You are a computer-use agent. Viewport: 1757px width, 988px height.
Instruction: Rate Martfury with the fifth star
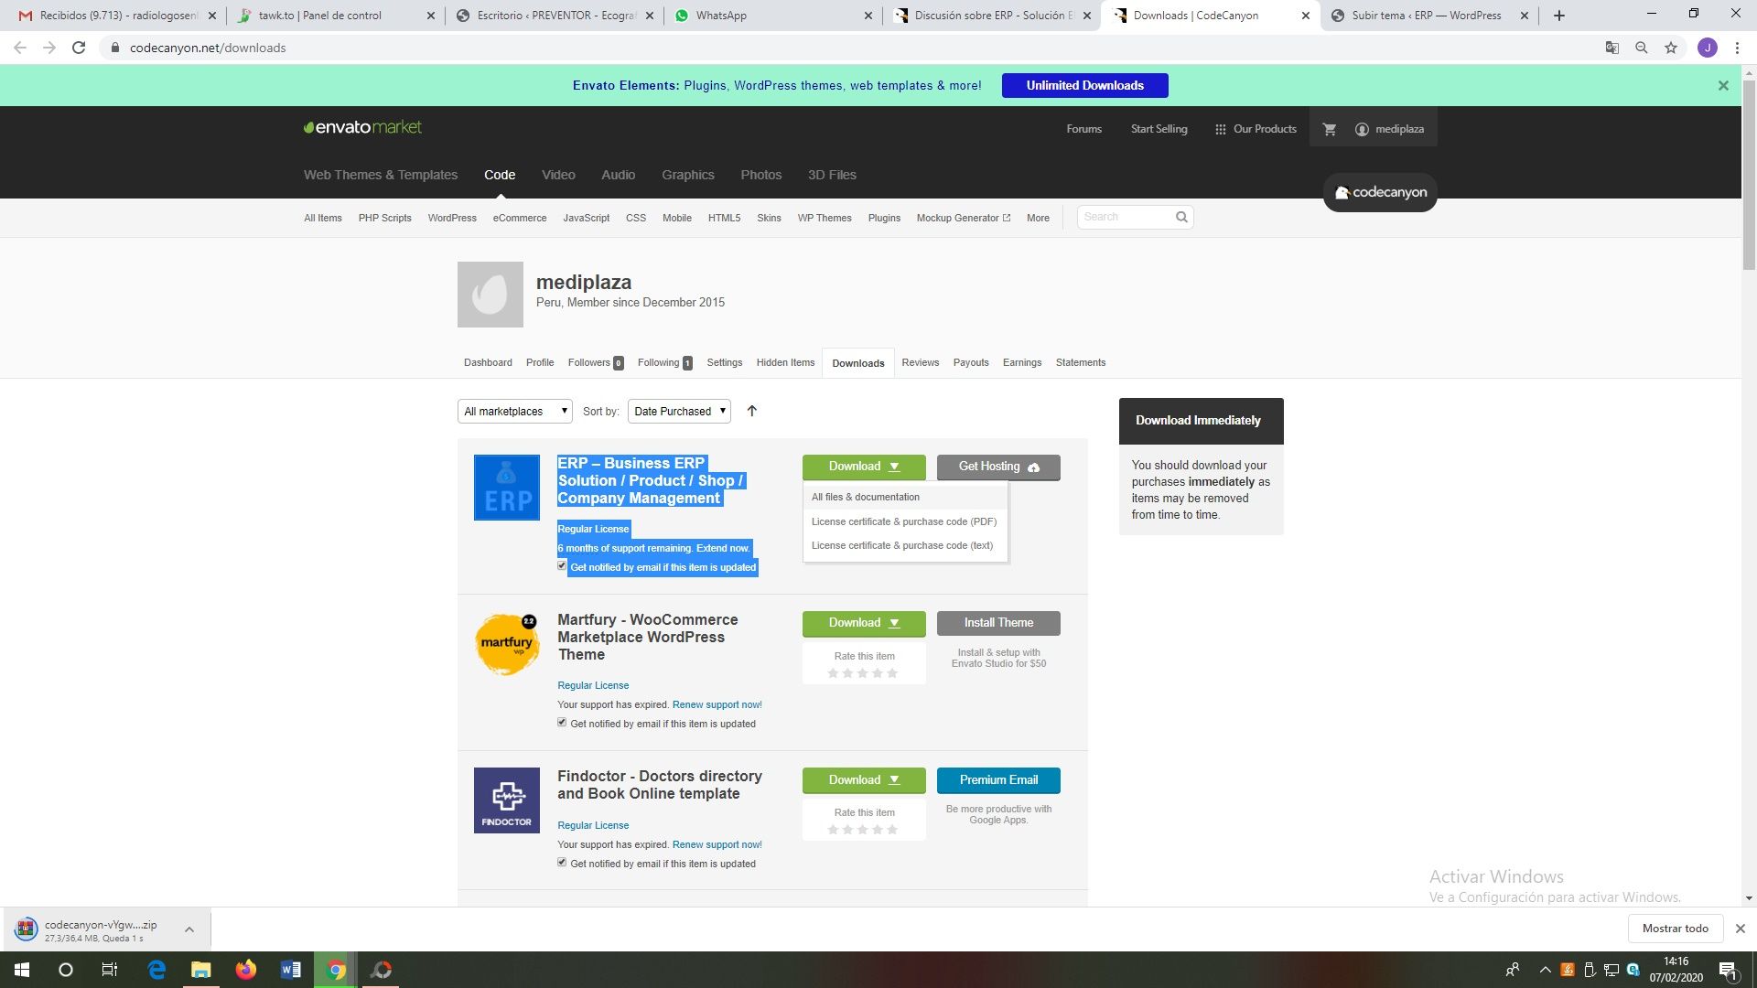892,673
